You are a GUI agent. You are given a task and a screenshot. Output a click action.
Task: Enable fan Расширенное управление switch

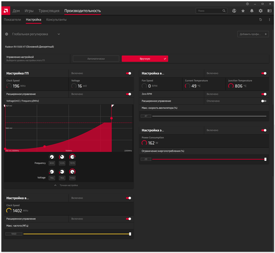264,101
